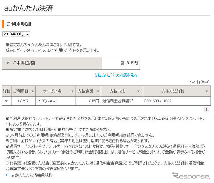Sort by 支払方法 column arrow
The image size is (214, 183).
[138, 91]
